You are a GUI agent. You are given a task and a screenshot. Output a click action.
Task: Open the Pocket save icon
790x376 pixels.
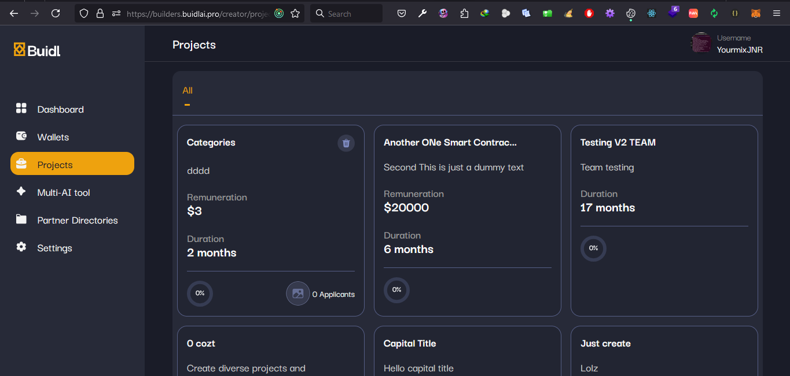(x=402, y=13)
